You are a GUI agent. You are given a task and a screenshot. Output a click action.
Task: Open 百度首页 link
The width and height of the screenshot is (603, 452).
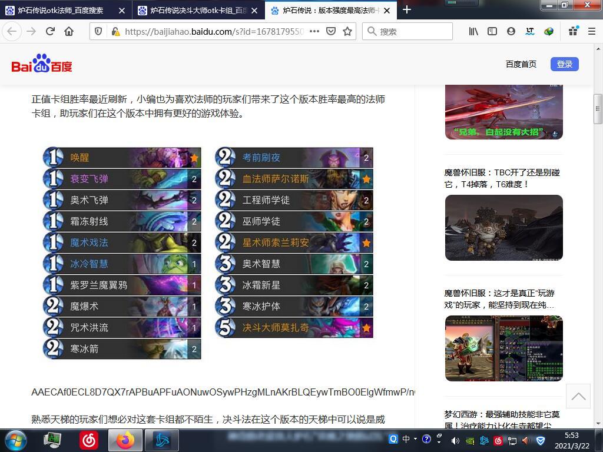point(521,64)
